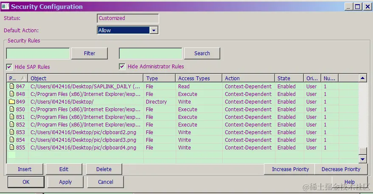Select the clipboard2.png object path
Screen dimensions: 373x194
click(x=83, y=132)
